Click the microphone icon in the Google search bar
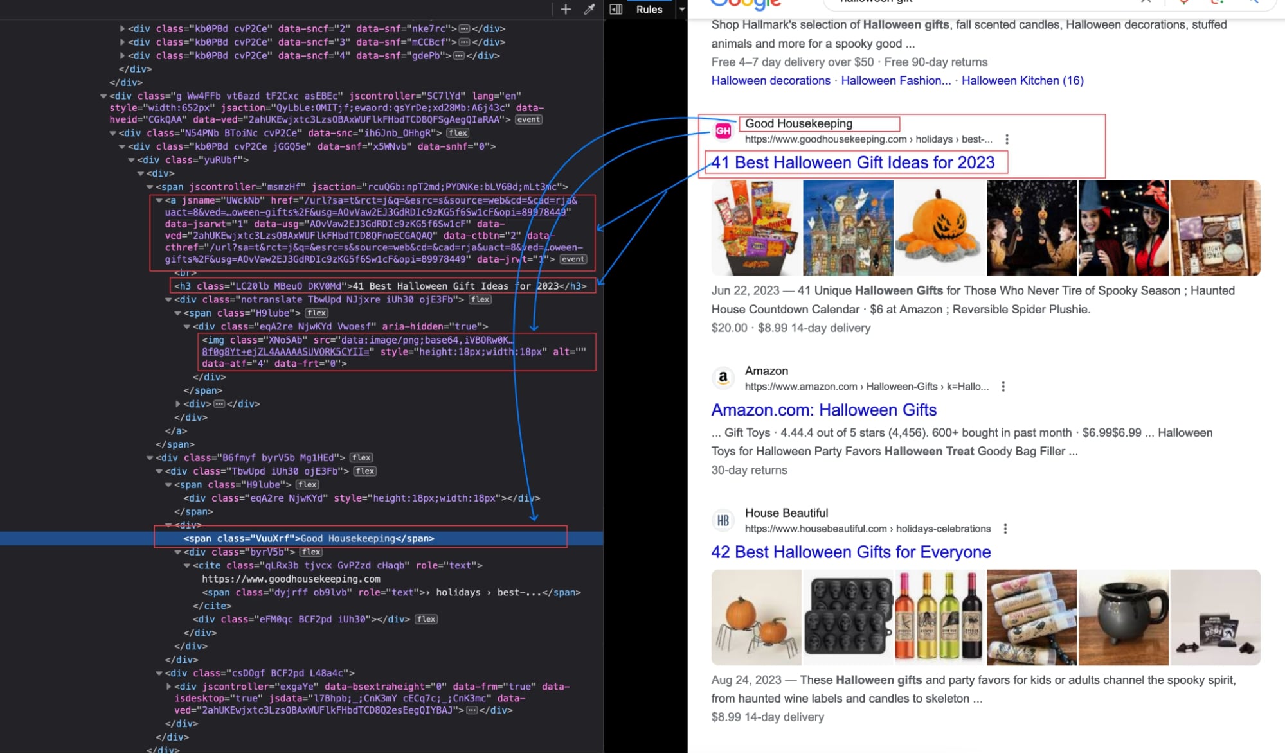Screen dimensions: 1285x754 click(x=1185, y=3)
